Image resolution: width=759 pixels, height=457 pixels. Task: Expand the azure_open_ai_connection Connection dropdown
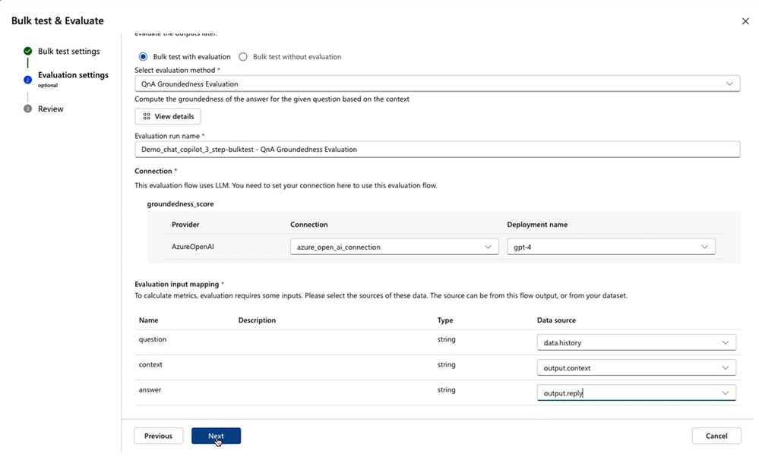(x=394, y=247)
